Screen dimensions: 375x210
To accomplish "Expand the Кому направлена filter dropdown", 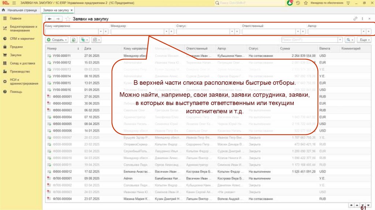I will [100, 31].
